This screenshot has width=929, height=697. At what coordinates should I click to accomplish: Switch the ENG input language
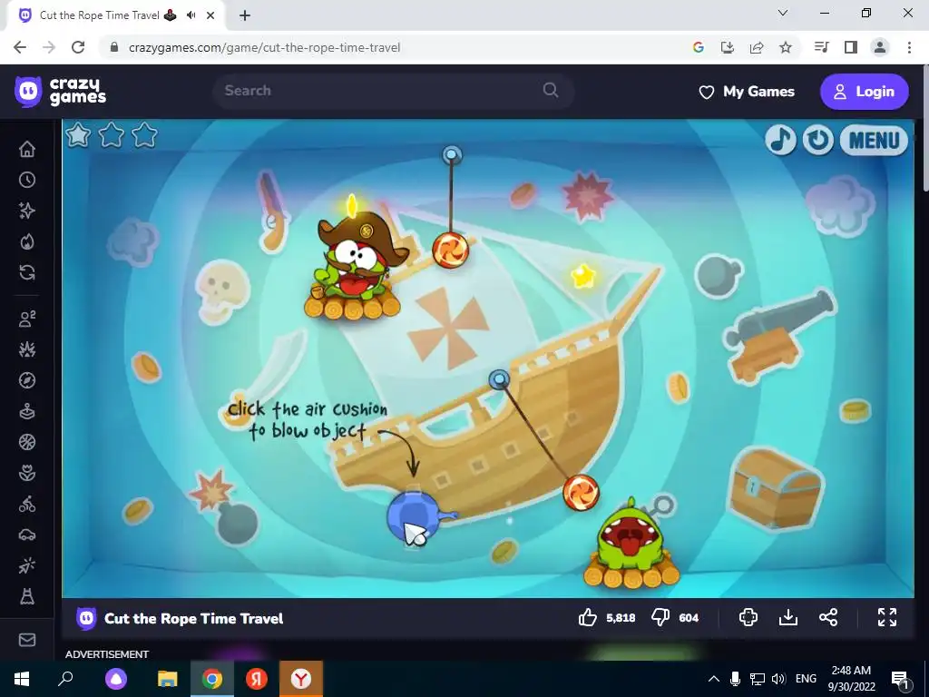click(x=806, y=679)
